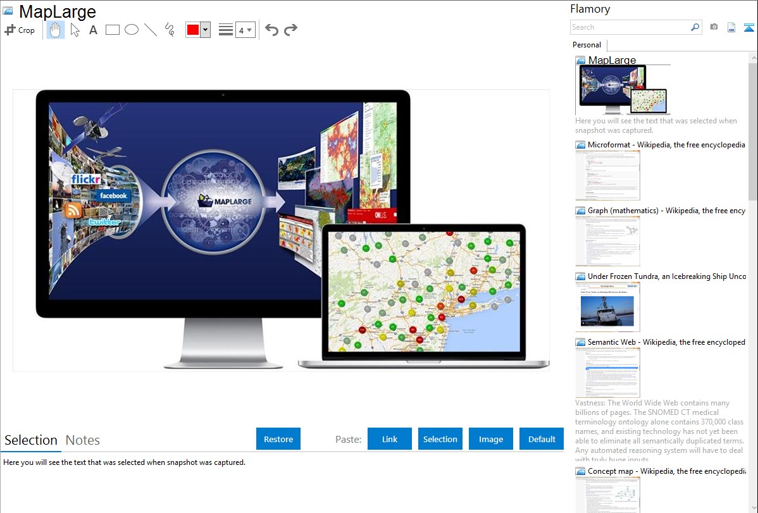Open the Under Frozen Tundra snapshot thumbnail
The image size is (758, 513).
point(607,307)
